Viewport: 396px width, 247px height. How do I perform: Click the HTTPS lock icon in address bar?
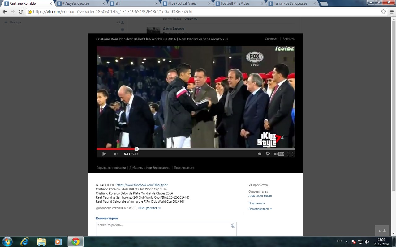point(30,12)
